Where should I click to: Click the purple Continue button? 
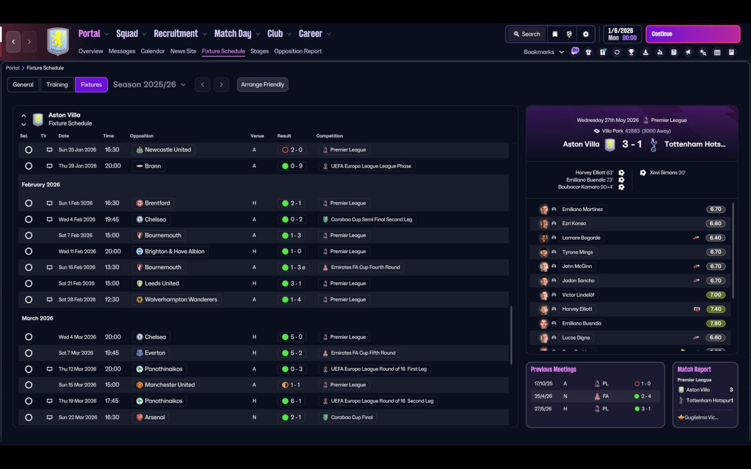tap(693, 34)
